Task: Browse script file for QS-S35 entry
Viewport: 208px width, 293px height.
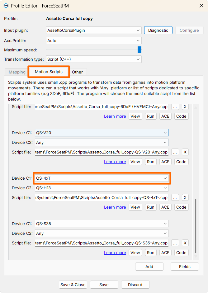Action: [175, 243]
